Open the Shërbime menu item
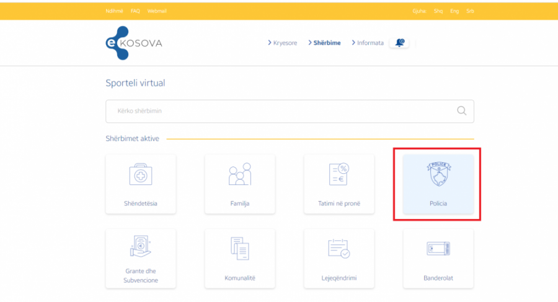558x302 pixels. pyautogui.click(x=326, y=43)
